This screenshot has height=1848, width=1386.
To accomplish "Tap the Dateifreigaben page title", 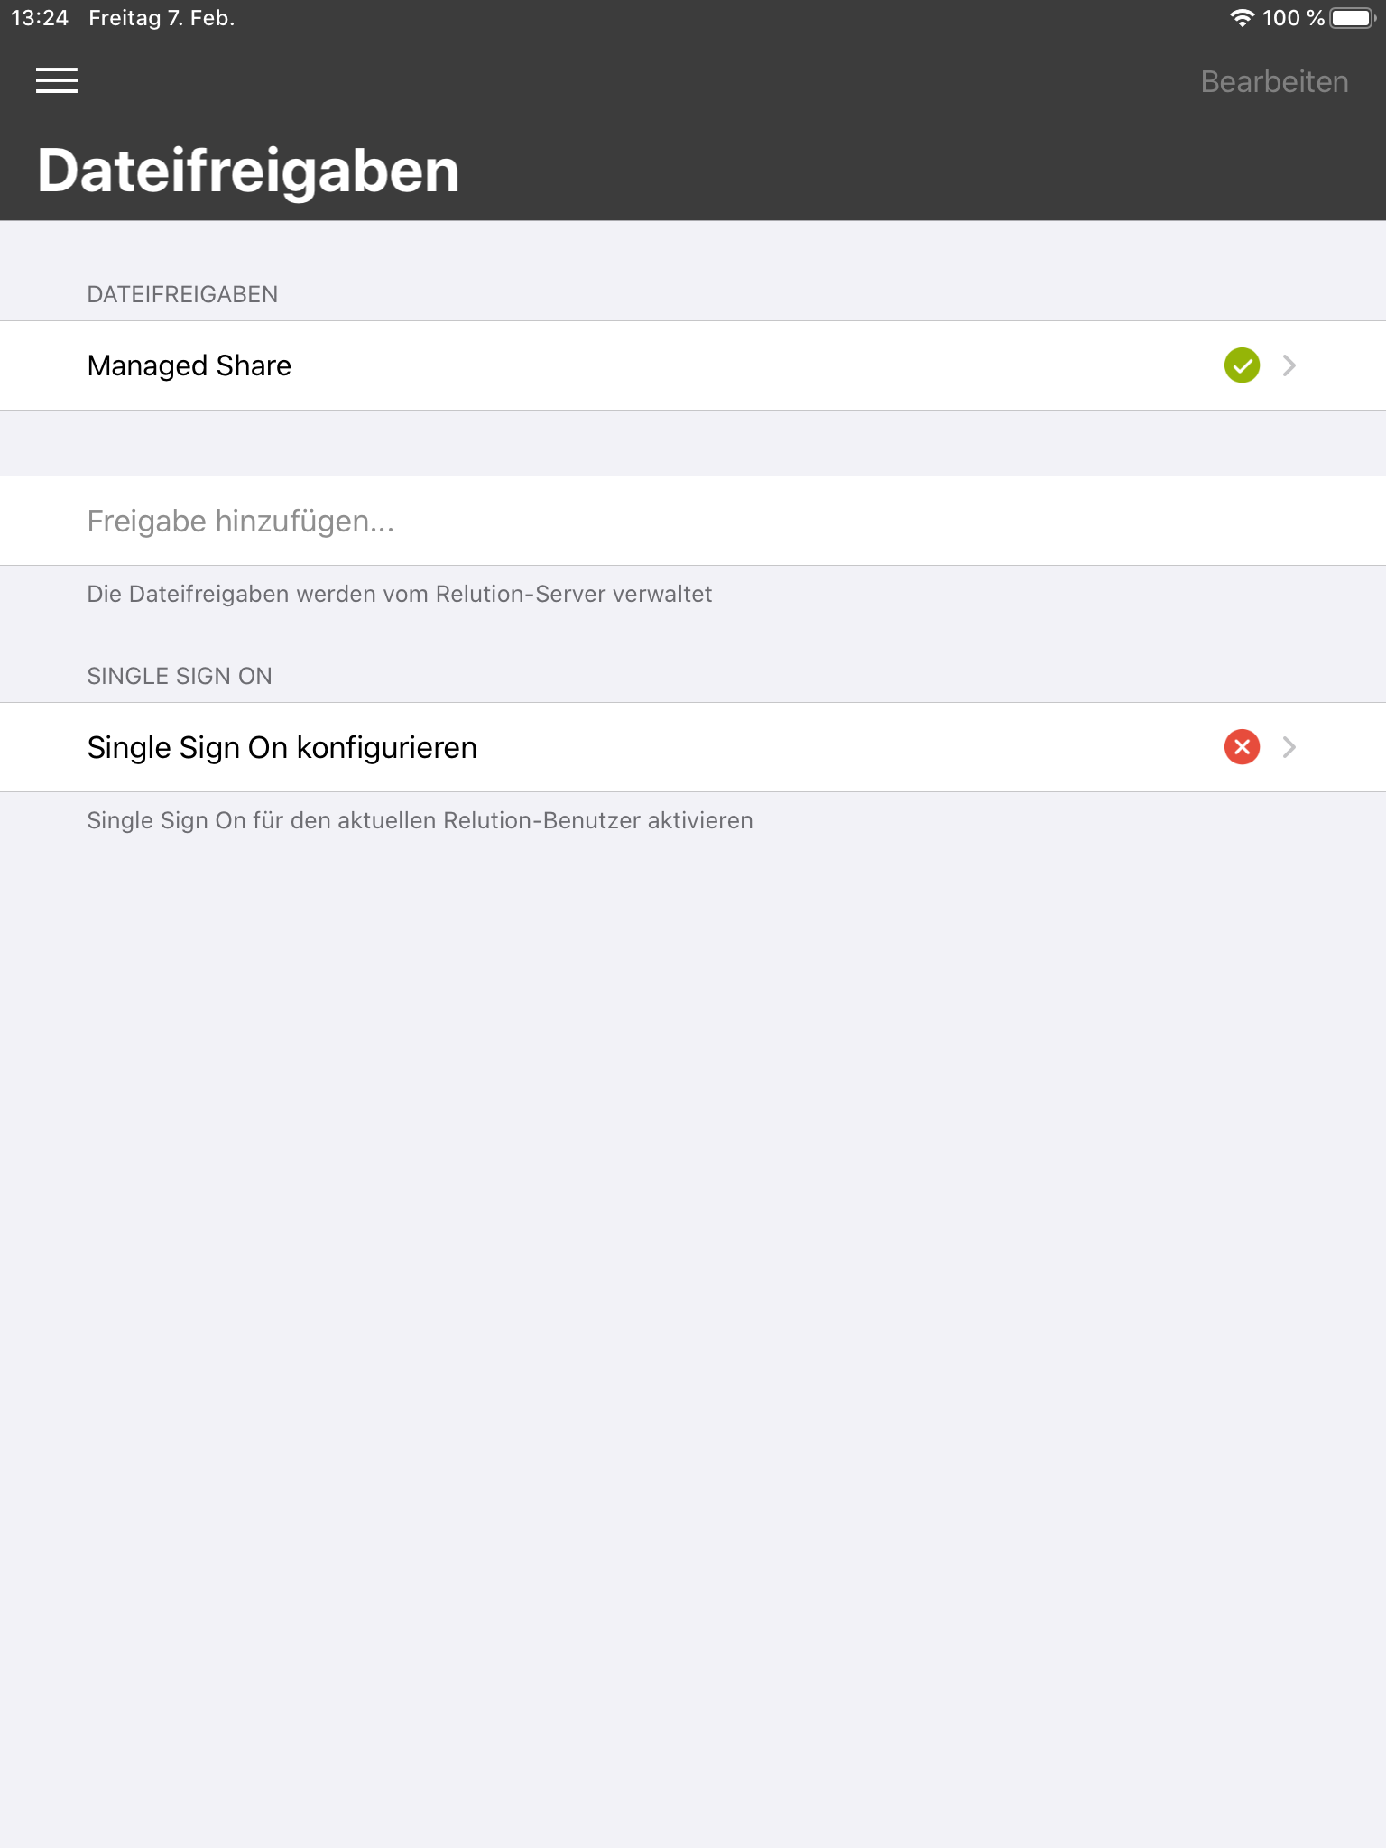I will pyautogui.click(x=248, y=171).
